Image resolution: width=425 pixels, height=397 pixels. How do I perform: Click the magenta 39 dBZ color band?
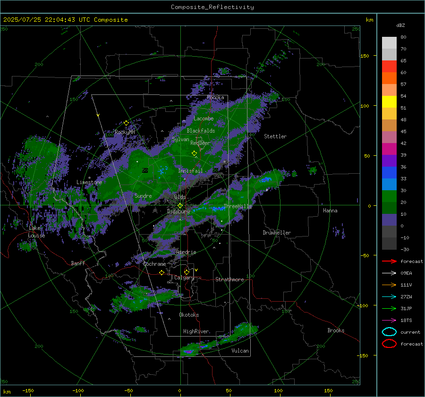pos(389,149)
